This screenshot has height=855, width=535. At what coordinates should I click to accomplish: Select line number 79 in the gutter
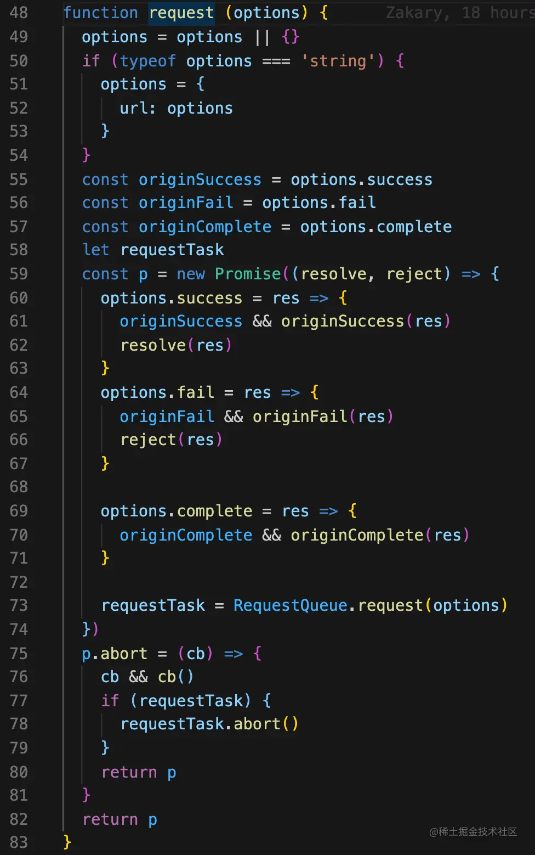[x=19, y=748]
